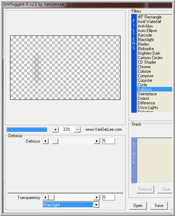Screen dimensions: 175x216
Task: Zoom in with the plus button
Action: [56, 130]
